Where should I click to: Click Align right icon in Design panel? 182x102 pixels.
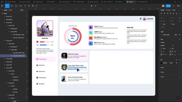167,13
